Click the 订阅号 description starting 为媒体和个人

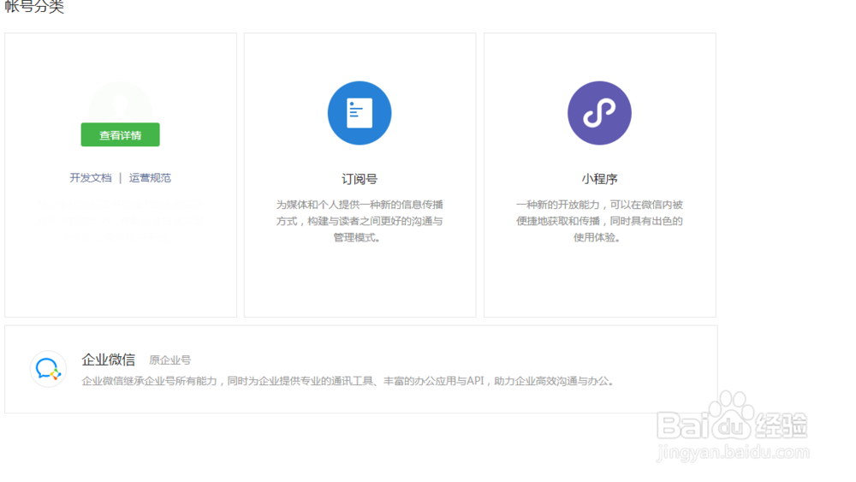pos(360,221)
